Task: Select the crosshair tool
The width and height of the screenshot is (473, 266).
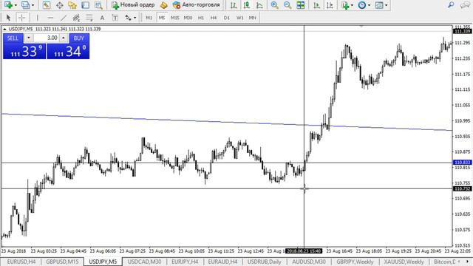Action: [21, 18]
